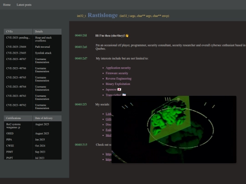Open the Reverse Engineering interest link

click(x=118, y=79)
